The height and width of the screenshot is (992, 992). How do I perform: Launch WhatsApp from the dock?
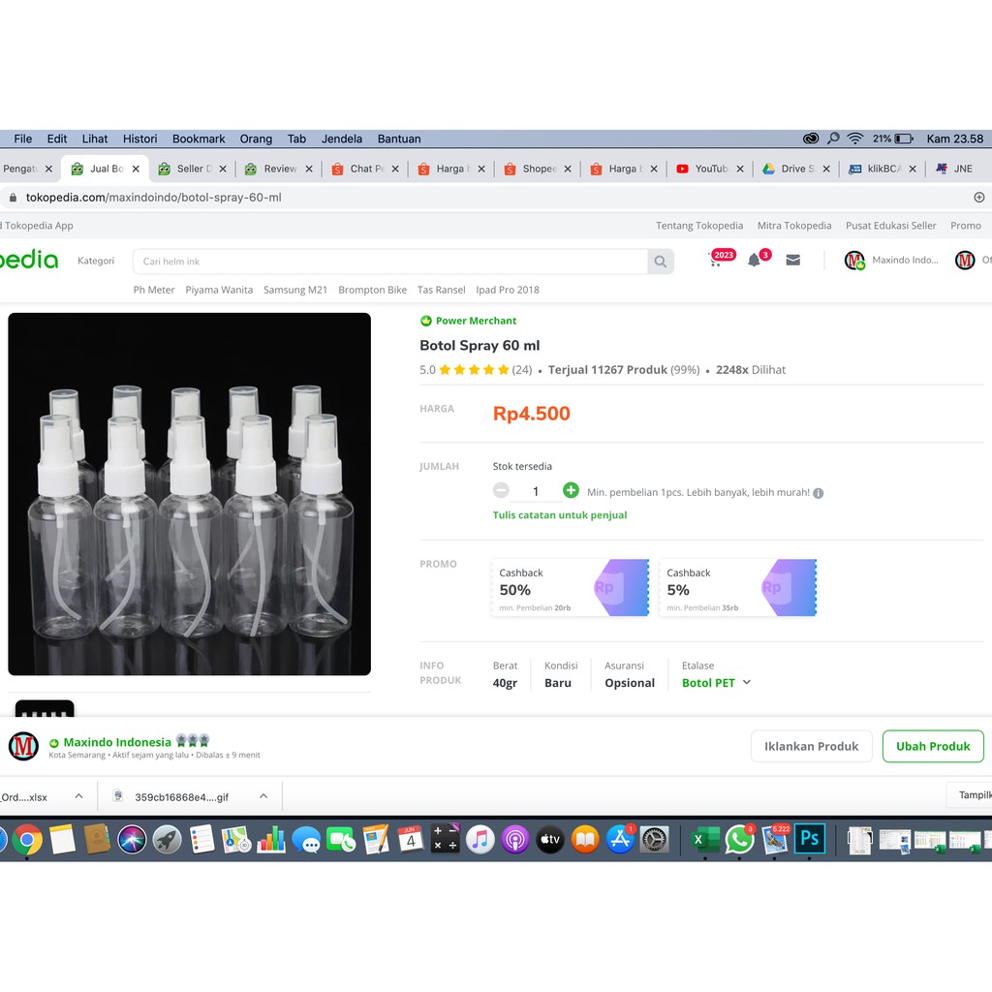(x=739, y=839)
